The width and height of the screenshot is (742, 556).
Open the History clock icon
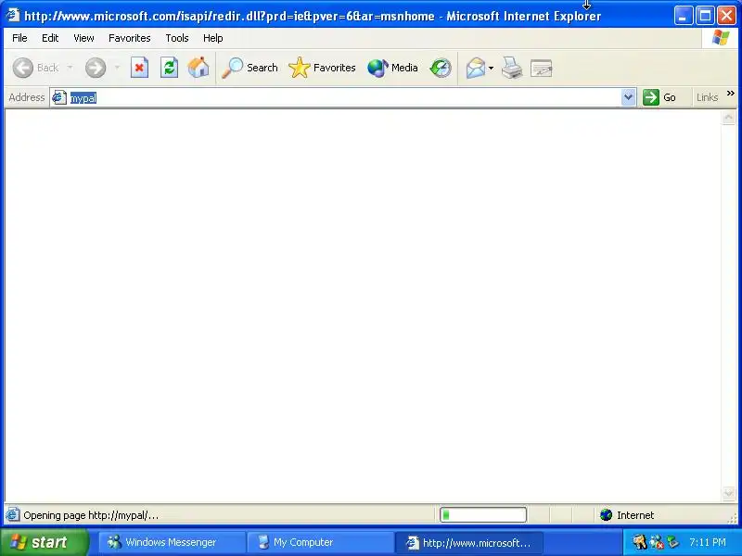click(x=441, y=68)
